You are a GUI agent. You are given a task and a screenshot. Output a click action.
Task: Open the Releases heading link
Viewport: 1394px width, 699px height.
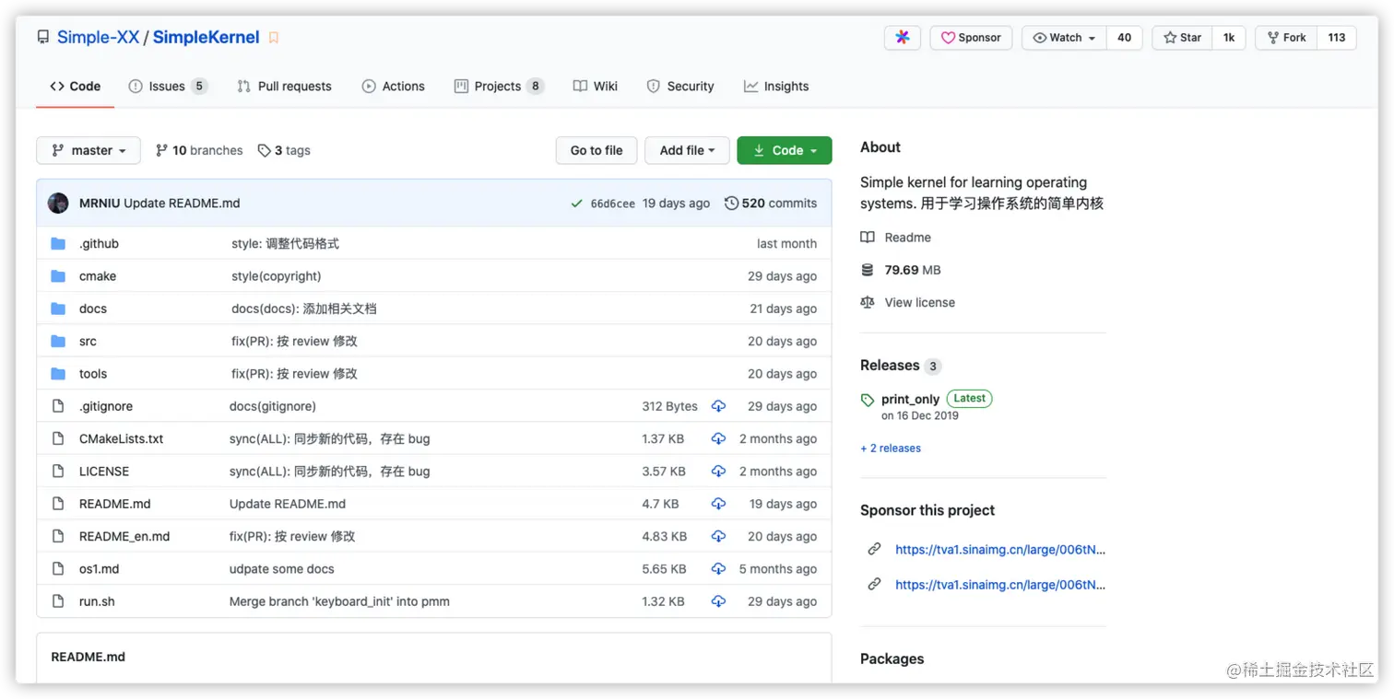890,366
